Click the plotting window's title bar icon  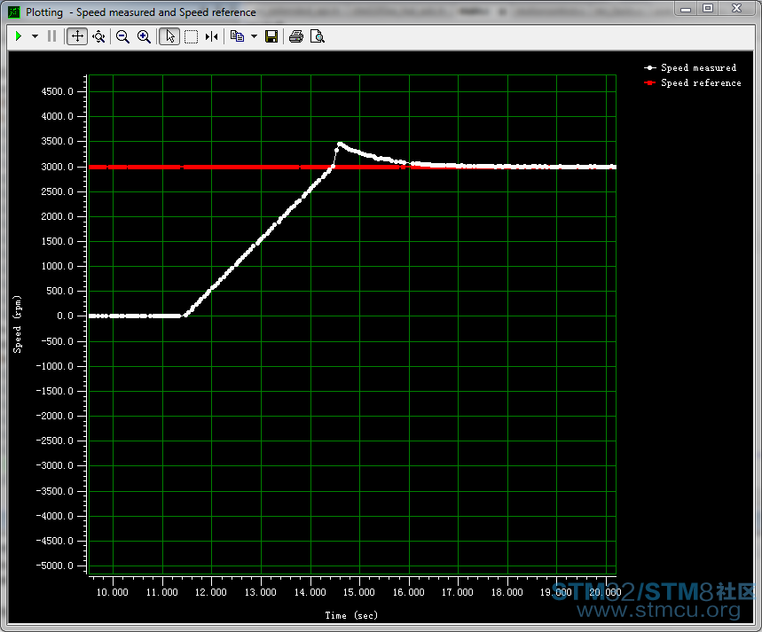click(13, 12)
